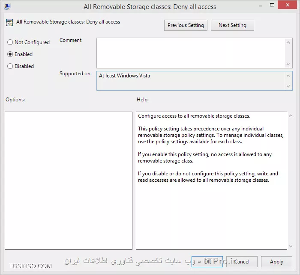Click the policy setting icon beside title
The width and height of the screenshot is (300, 275).
(x=9, y=23)
